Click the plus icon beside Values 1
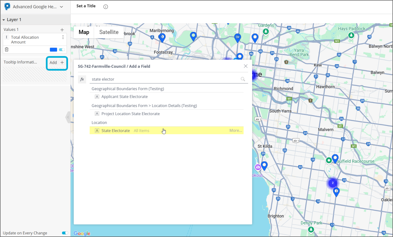The width and height of the screenshot is (393, 237). pos(62,30)
